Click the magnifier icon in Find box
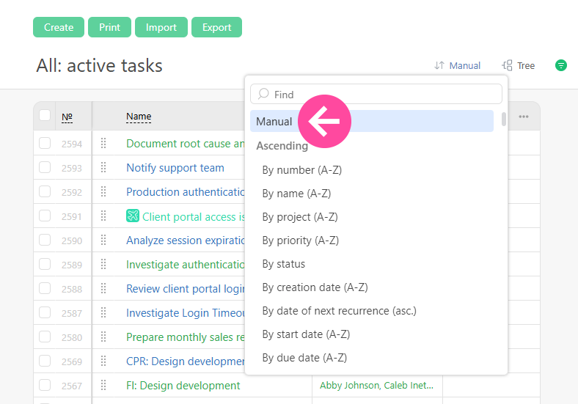This screenshot has height=404, width=578. click(x=264, y=95)
